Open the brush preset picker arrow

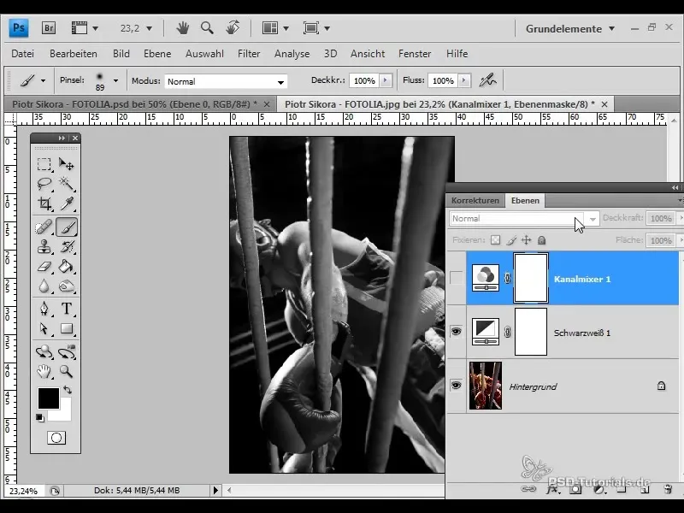[x=115, y=80]
